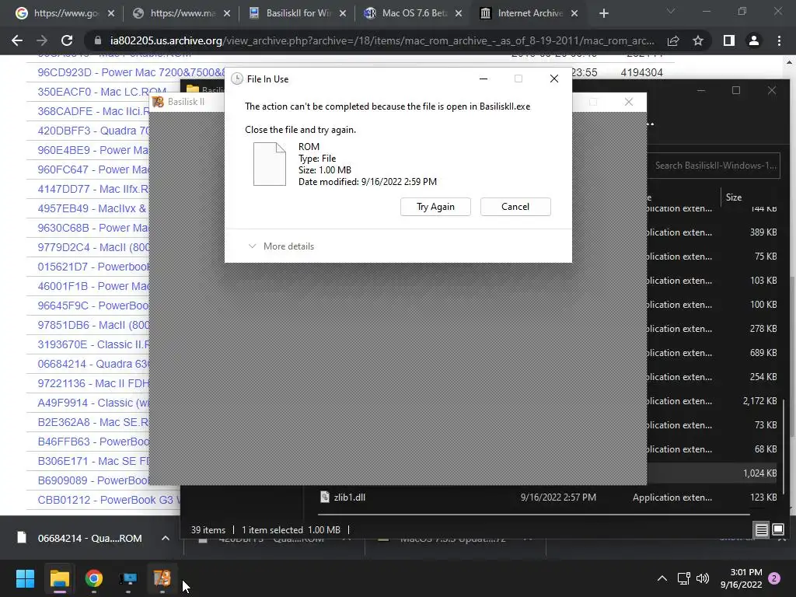
Task: Sort by Size column in Explorer
Action: coord(734,197)
